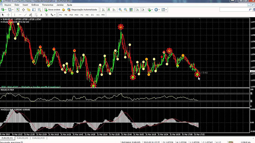
Task: Switch to D1 timeframe button
Action: click(x=92, y=15)
